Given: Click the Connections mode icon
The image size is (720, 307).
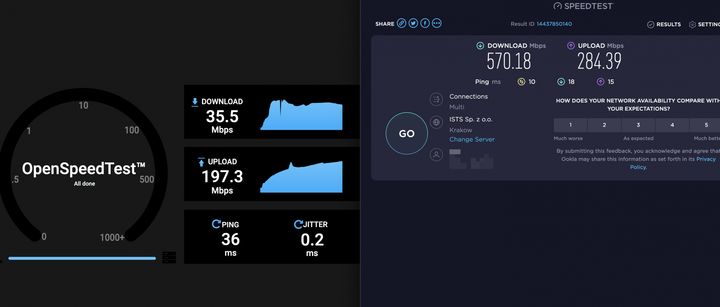Looking at the screenshot, I should [436, 99].
